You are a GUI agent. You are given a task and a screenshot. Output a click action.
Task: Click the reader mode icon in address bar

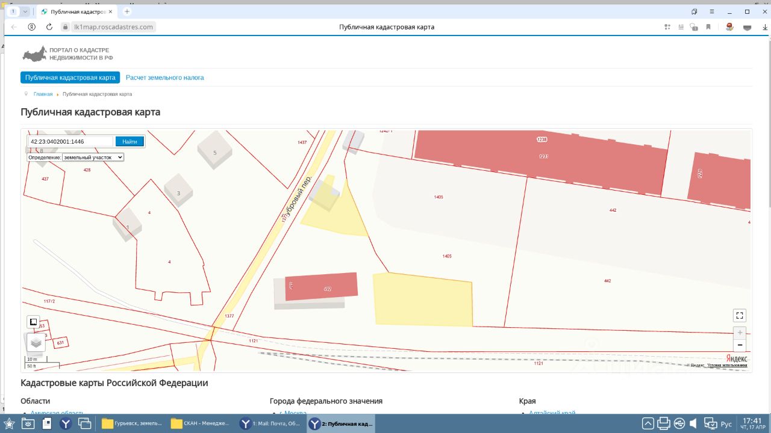coord(681,27)
